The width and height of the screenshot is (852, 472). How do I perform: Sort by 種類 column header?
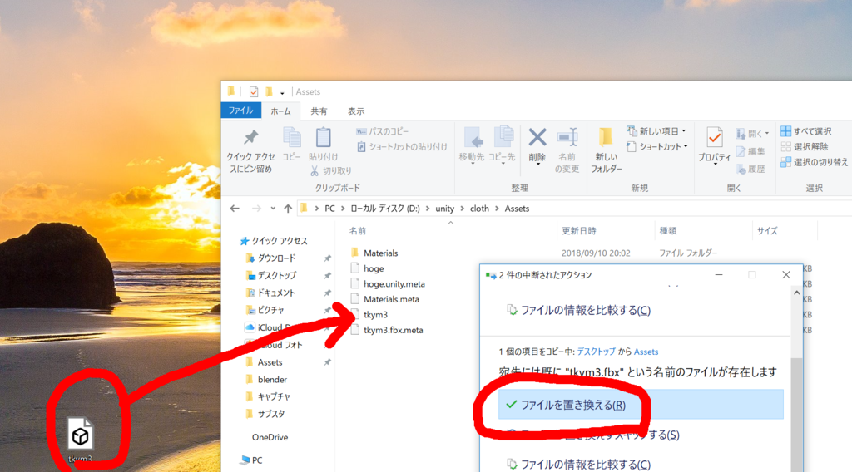668,230
